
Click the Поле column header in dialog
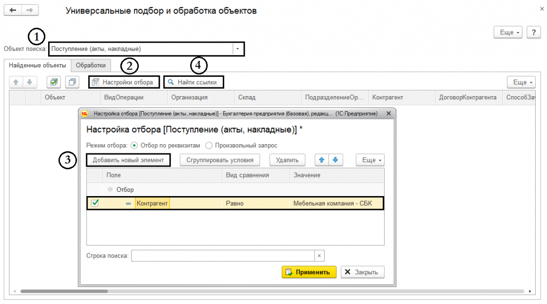point(162,175)
